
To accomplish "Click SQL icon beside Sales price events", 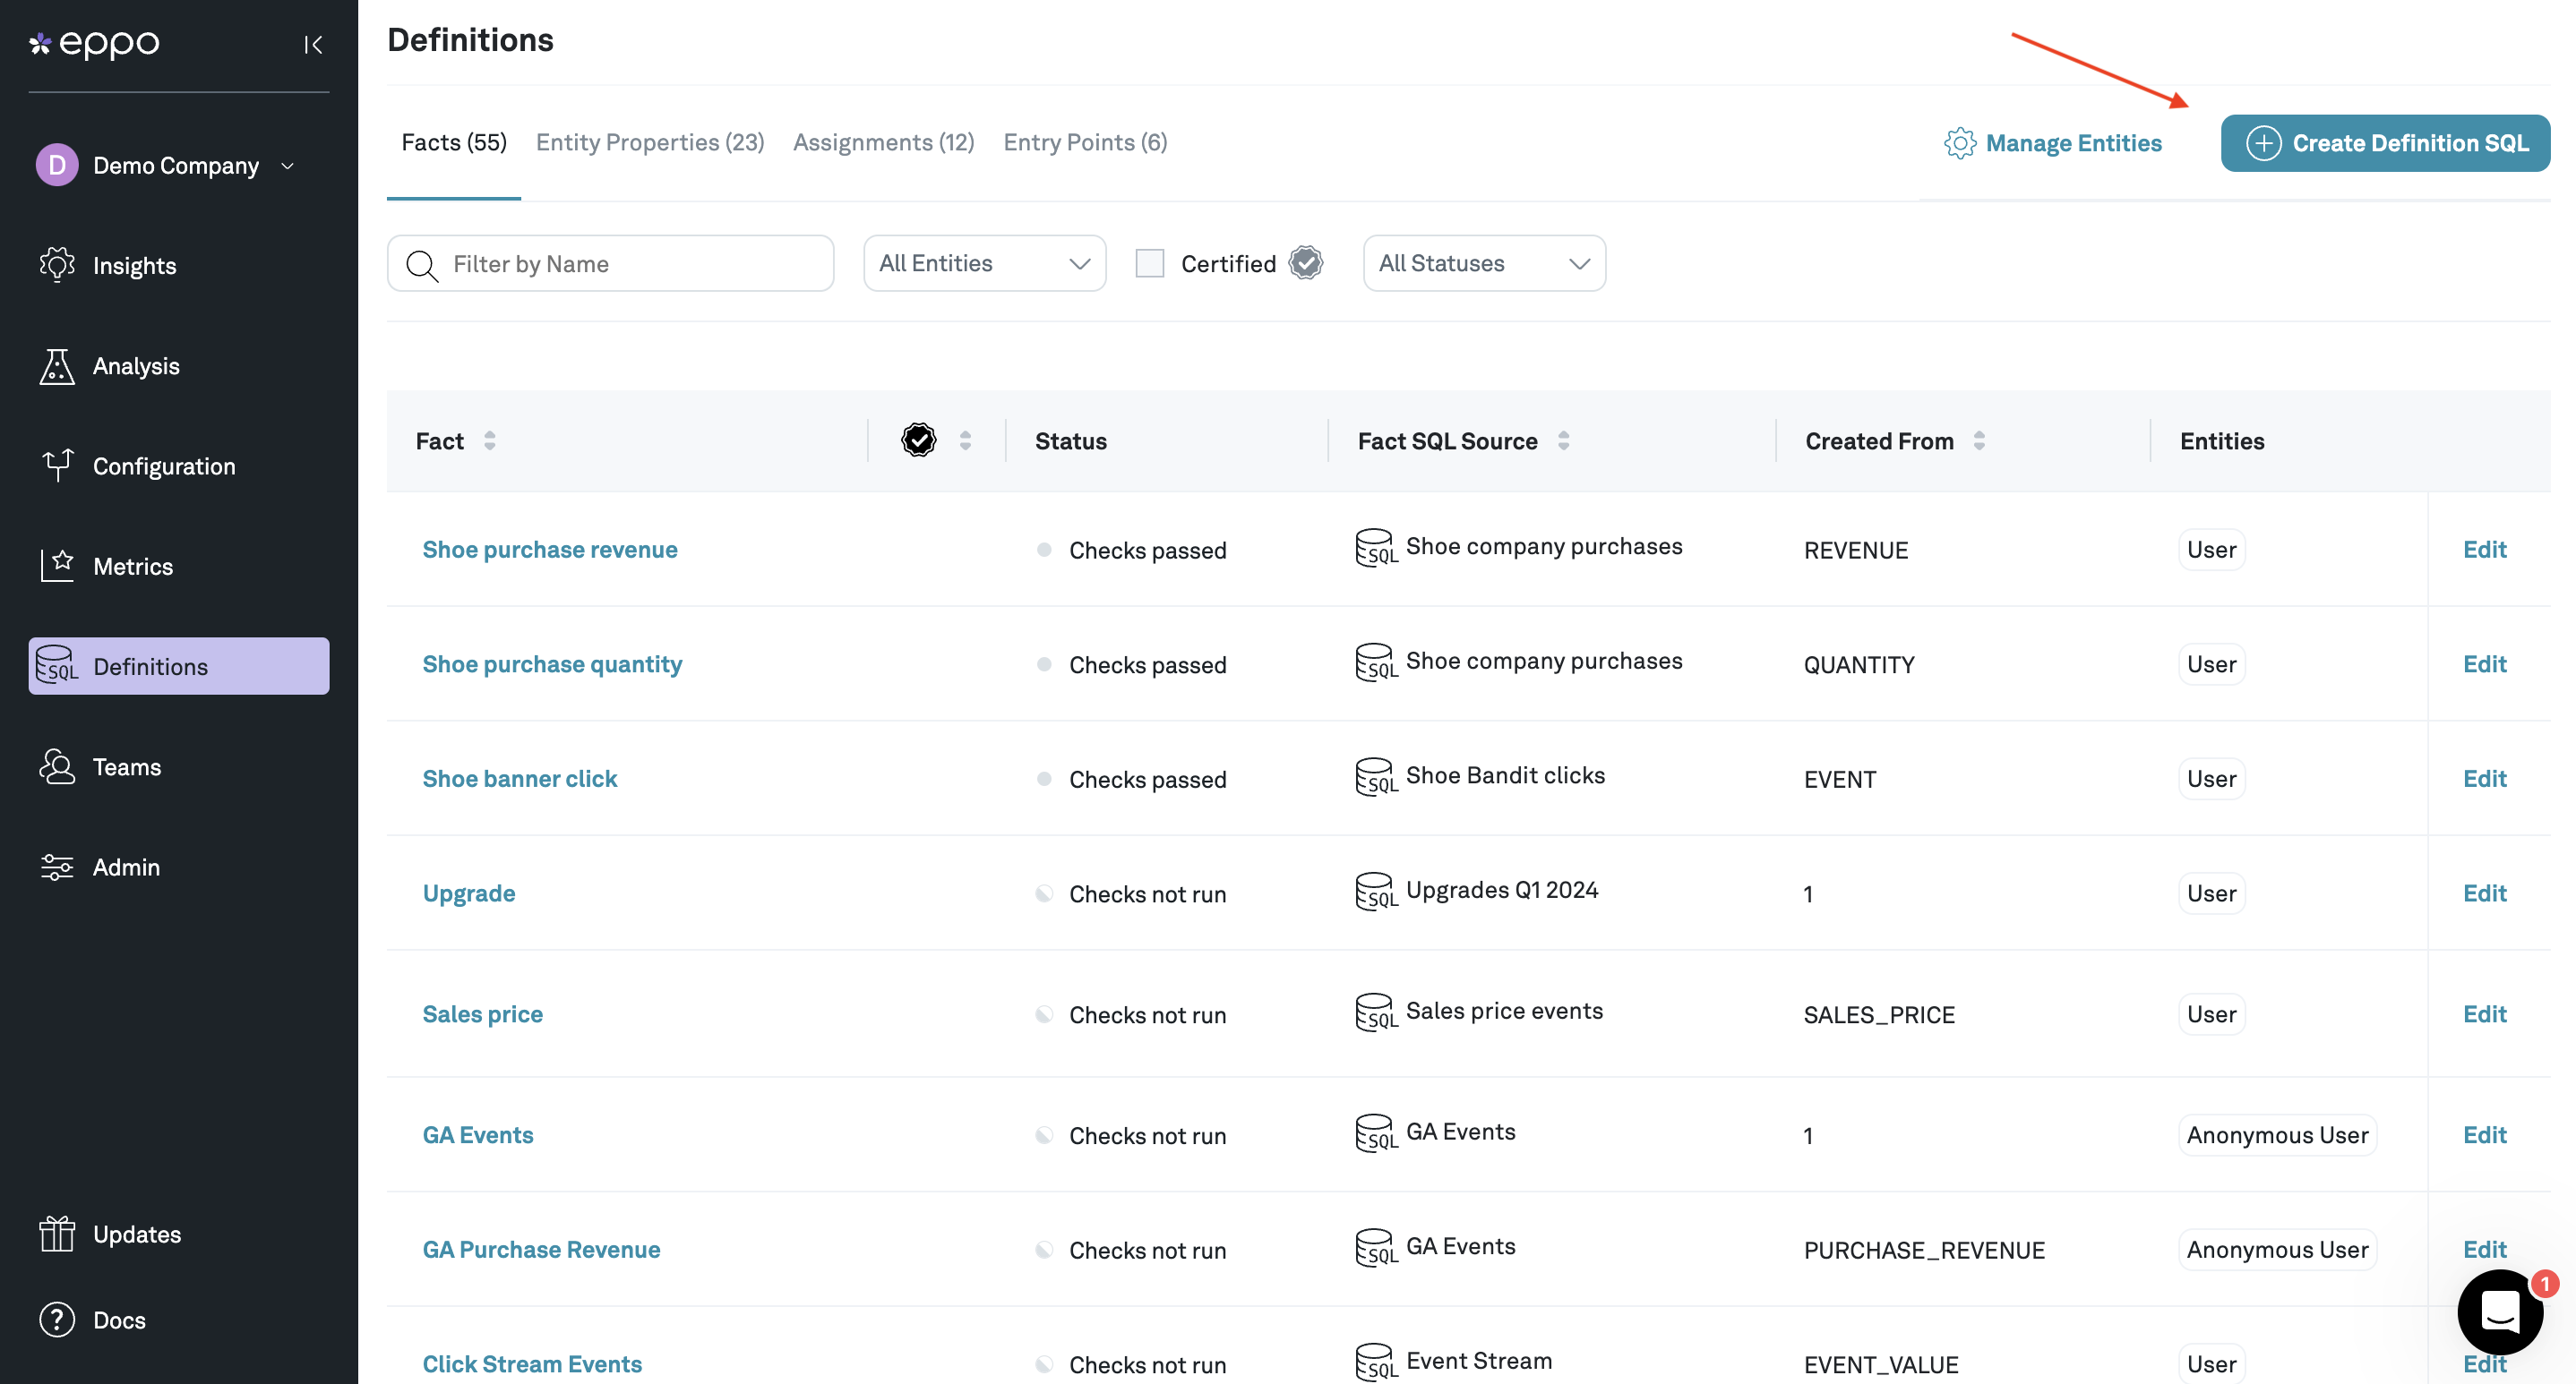I will pos(1376,1012).
